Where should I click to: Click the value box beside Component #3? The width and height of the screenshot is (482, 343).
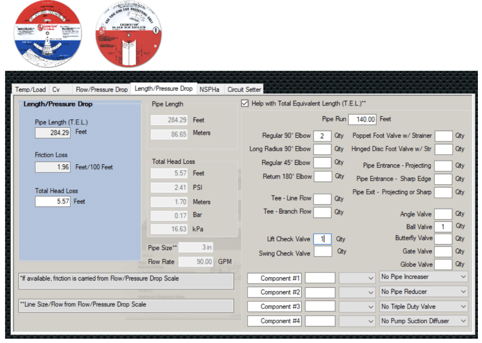click(320, 307)
